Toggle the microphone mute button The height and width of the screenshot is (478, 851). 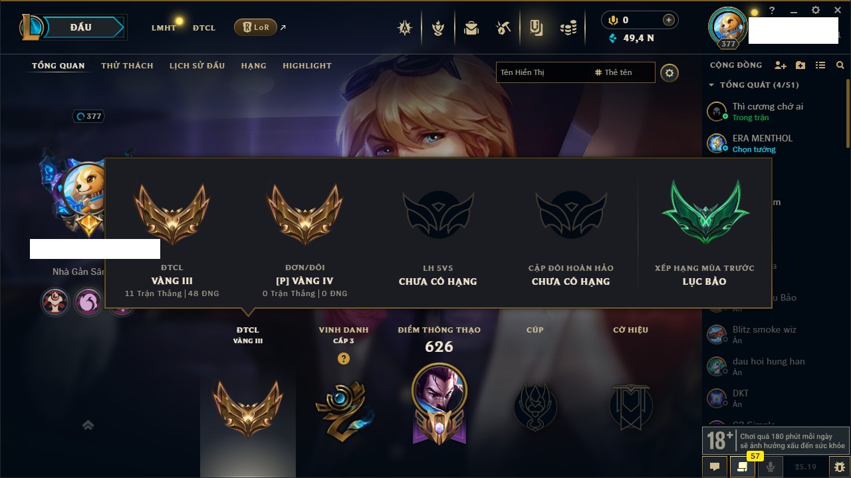tap(771, 467)
